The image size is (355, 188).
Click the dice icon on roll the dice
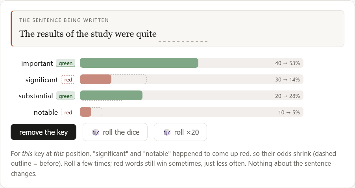pyautogui.click(x=96, y=132)
